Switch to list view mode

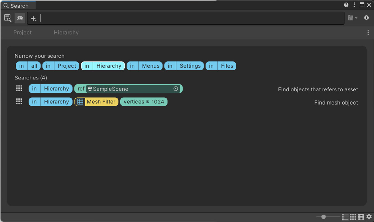click(345, 217)
